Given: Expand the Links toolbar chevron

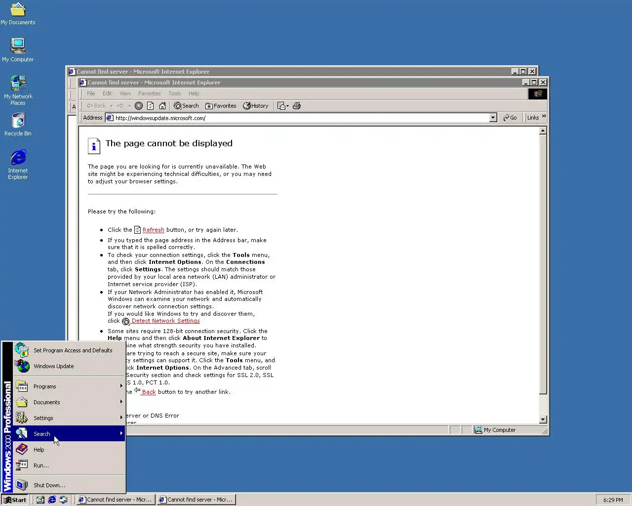Looking at the screenshot, I should click(544, 117).
